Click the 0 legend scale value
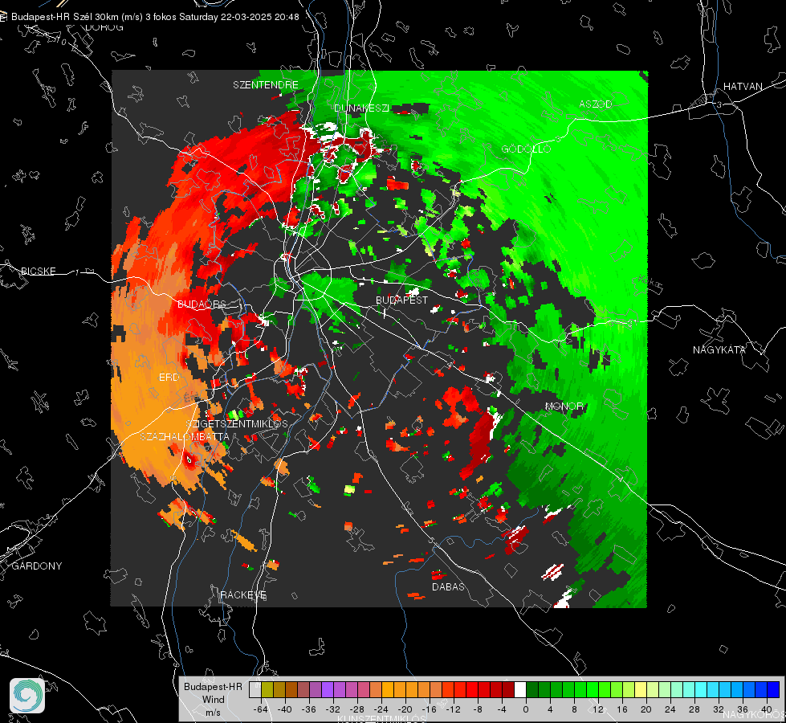The width and height of the screenshot is (786, 723). (x=526, y=709)
